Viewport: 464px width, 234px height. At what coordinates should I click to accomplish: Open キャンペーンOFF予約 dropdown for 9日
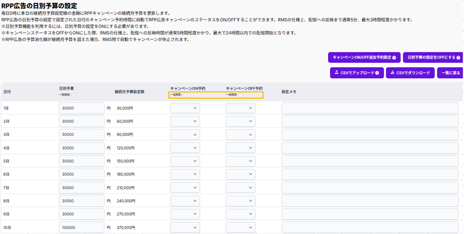240,214
